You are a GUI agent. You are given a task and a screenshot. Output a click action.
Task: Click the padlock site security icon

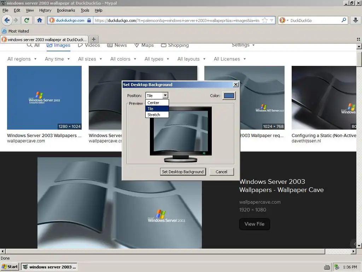coord(89,20)
